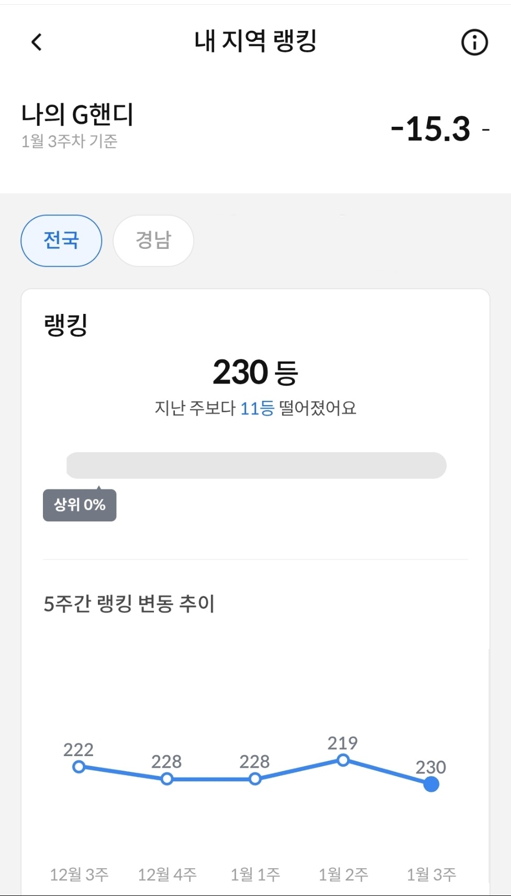Click the 12월 3주 axis label
Viewport: 511px width, 896px height.
click(79, 874)
